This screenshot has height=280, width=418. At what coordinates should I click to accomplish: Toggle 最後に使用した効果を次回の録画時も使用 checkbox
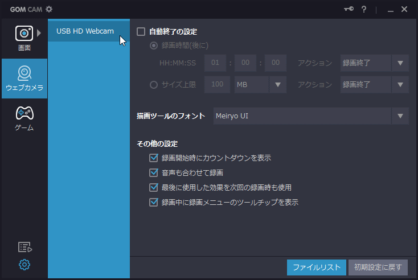pos(154,188)
